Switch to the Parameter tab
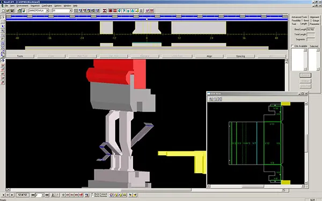This screenshot has height=201, width=322. (x=314, y=24)
